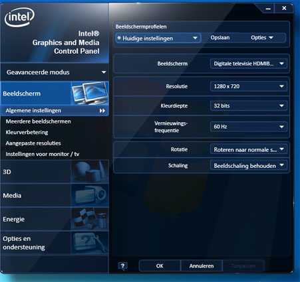Switch to the Media section

[55, 196]
